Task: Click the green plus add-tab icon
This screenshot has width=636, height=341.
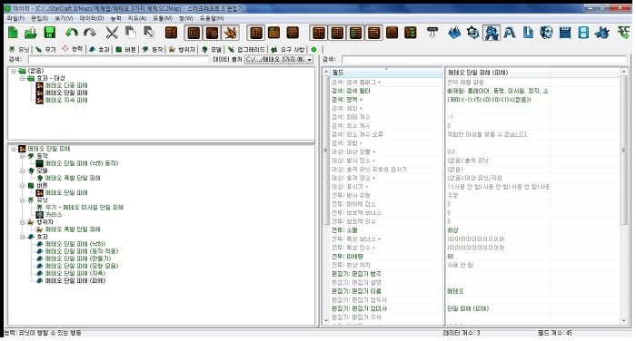Action: 313,49
